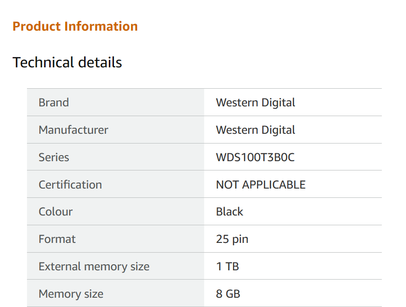The width and height of the screenshot is (406, 307).
Task: Click the "Manufacturer" row label
Action: [73, 130]
